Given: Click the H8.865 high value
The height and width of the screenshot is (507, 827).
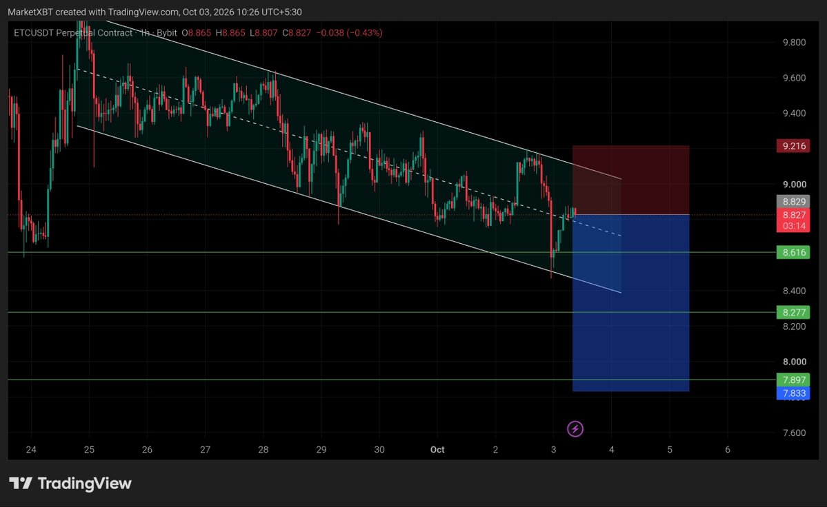Looking at the screenshot, I should [x=230, y=32].
